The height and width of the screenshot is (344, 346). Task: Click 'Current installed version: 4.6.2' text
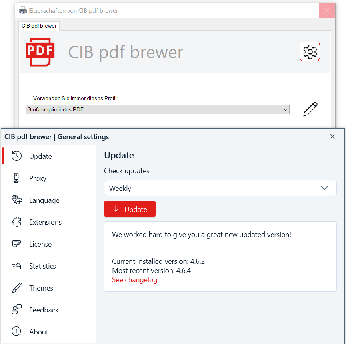click(x=158, y=261)
